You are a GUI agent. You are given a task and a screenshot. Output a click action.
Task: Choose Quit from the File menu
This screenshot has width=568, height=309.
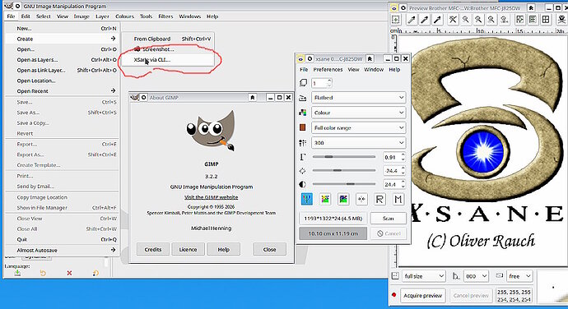[62, 239]
